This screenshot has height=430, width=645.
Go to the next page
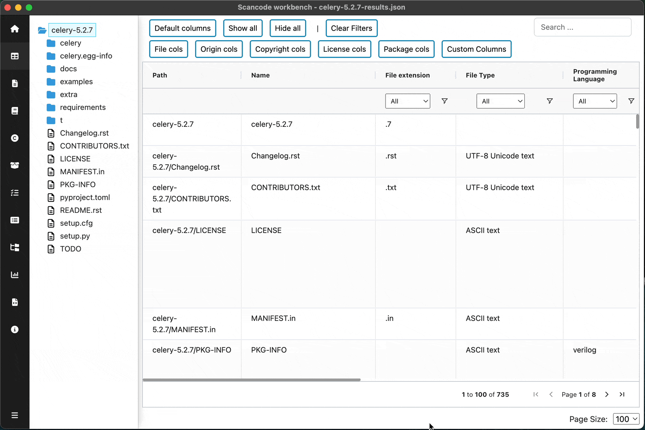(607, 394)
